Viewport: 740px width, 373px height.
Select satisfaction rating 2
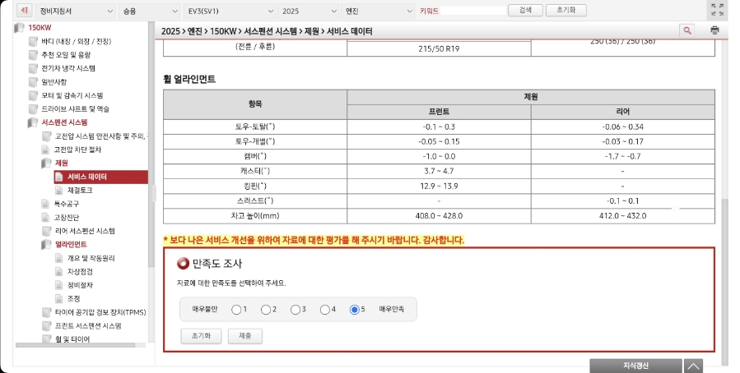tap(266, 310)
